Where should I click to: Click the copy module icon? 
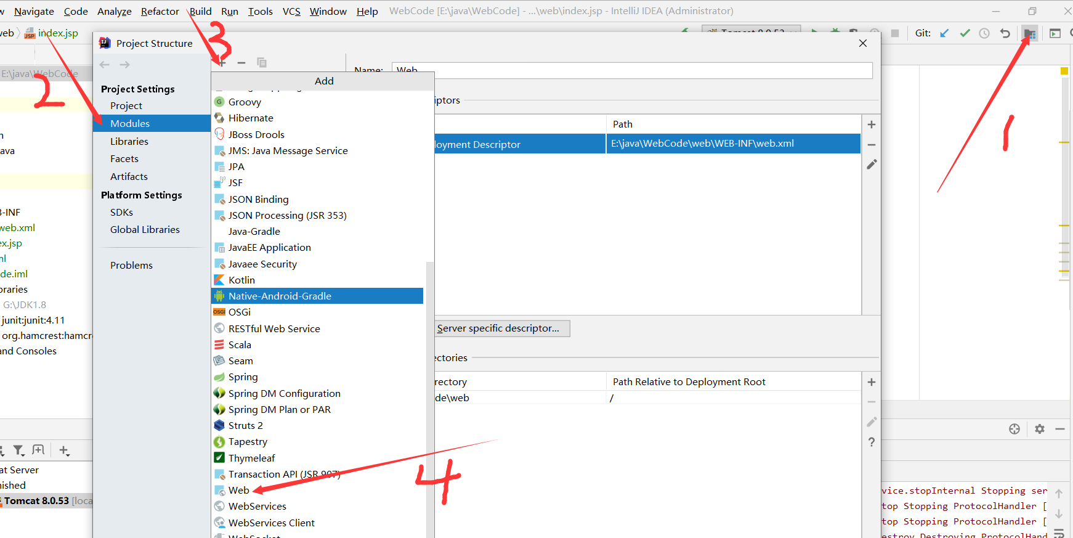coord(262,62)
